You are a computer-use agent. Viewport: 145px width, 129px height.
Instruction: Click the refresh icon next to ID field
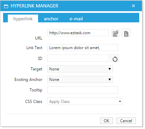pyautogui.click(x=115, y=58)
